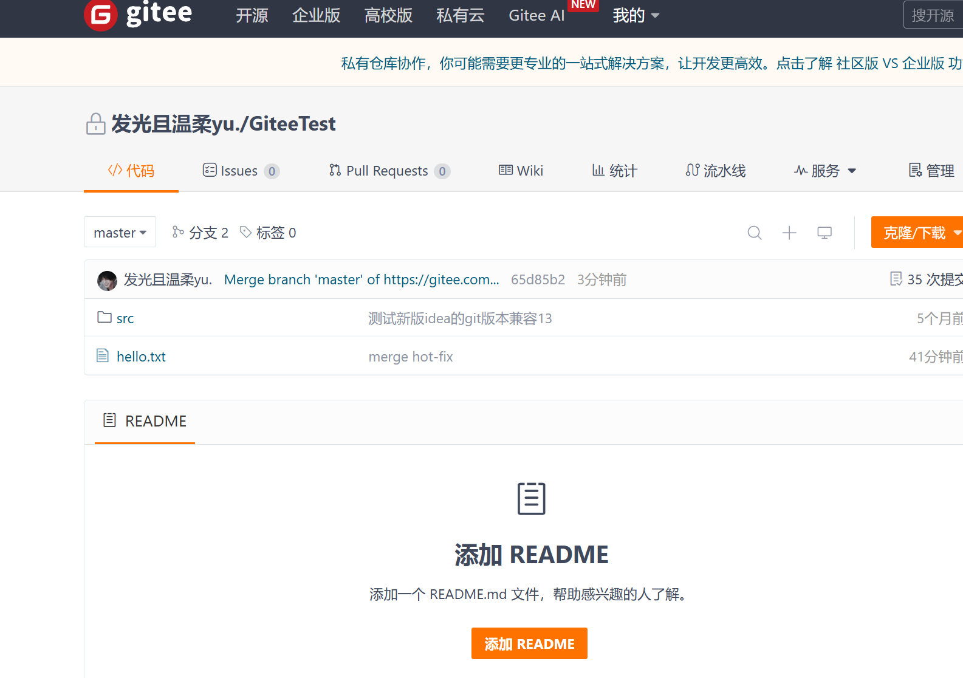This screenshot has height=678, width=963.
Task: Open the 流水线 pipeline tab
Action: tap(715, 171)
